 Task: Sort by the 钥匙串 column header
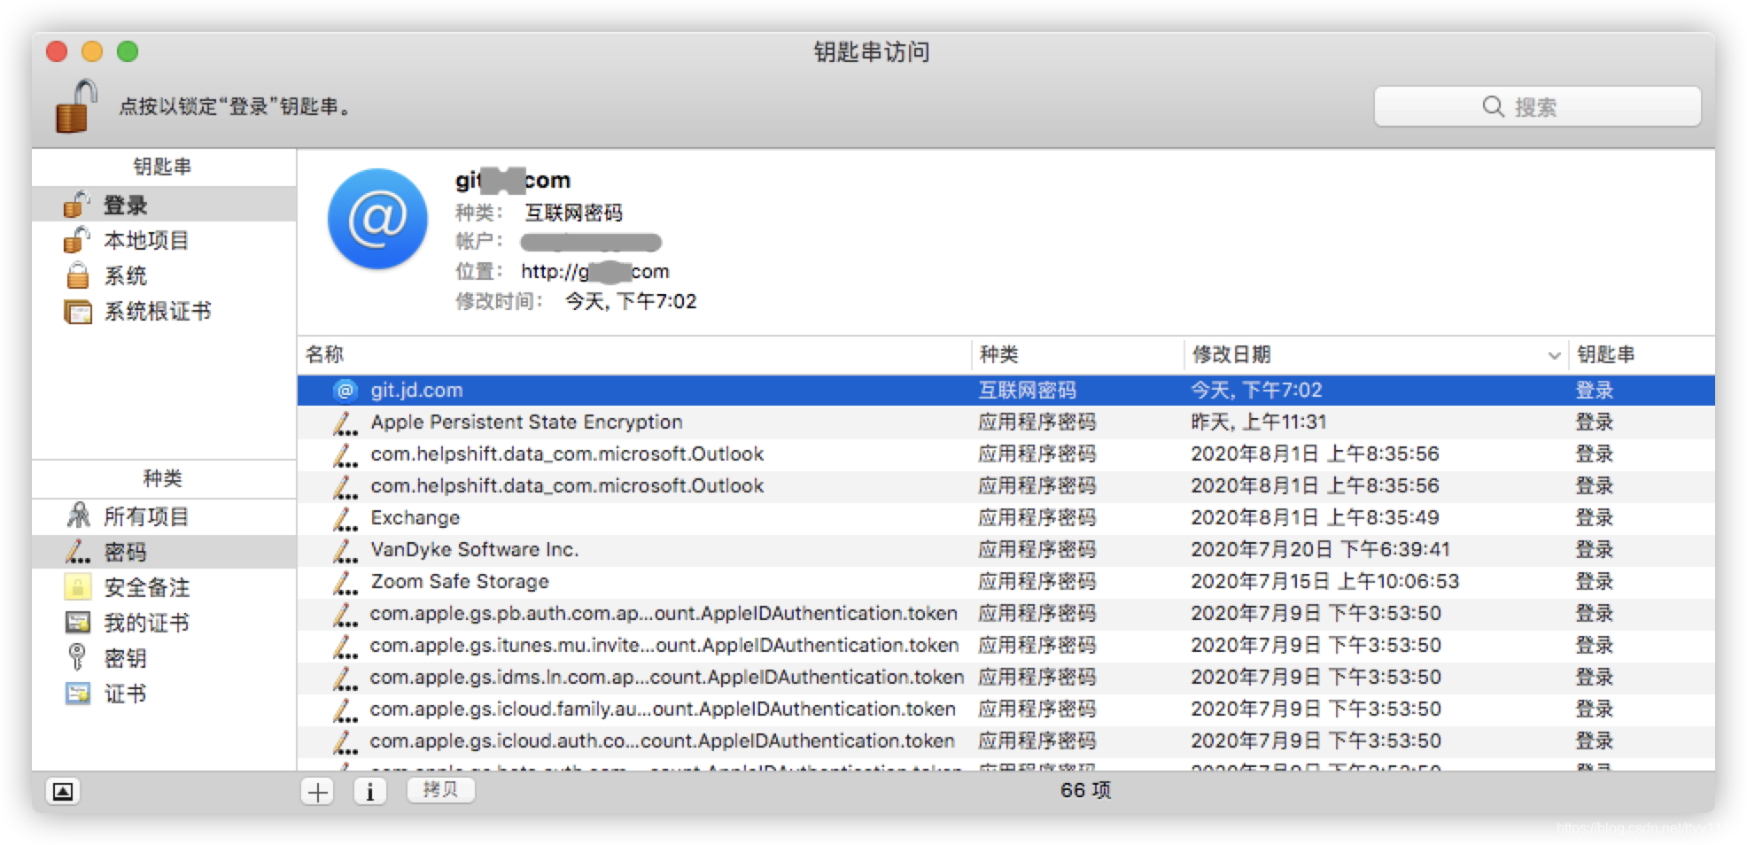(x=1642, y=354)
